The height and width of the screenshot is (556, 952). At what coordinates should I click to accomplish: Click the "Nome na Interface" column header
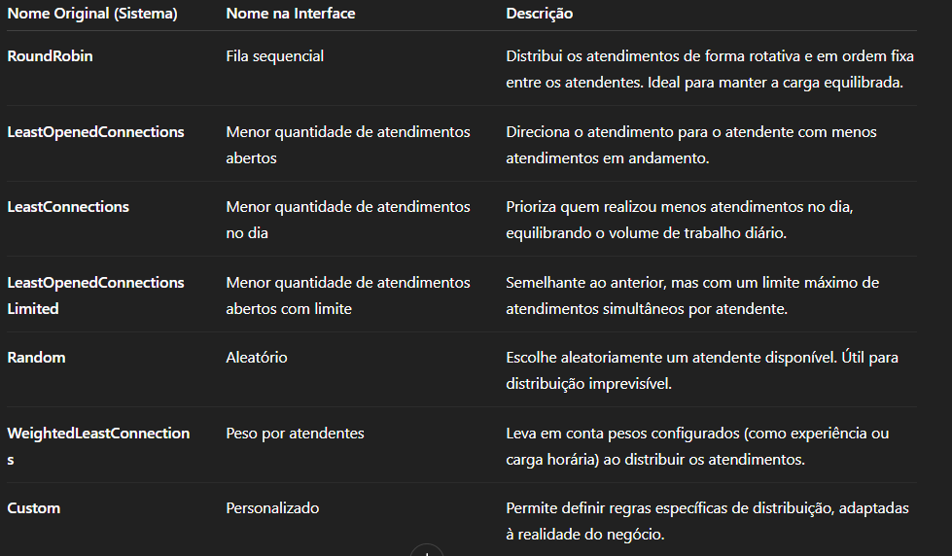(291, 14)
